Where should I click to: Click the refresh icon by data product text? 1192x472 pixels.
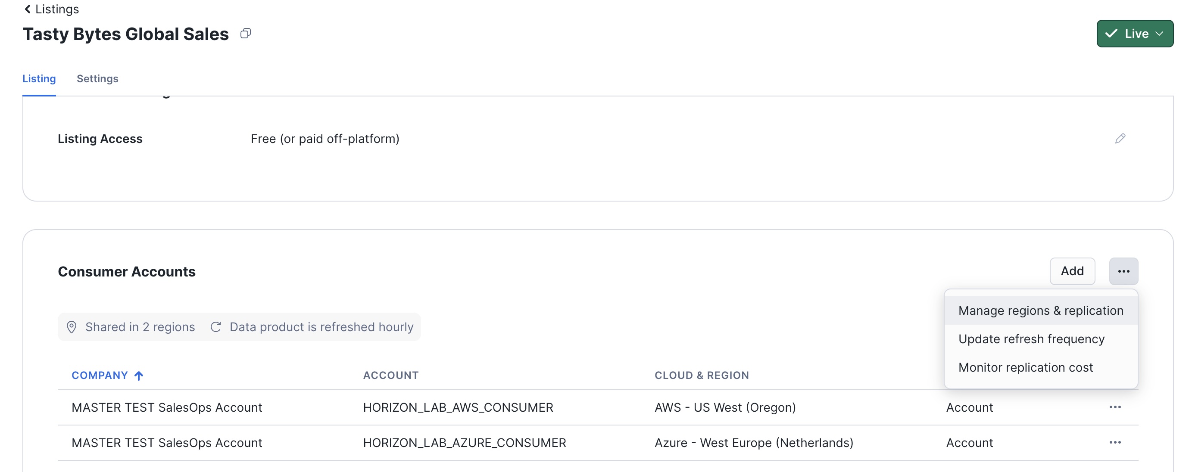[x=215, y=327]
